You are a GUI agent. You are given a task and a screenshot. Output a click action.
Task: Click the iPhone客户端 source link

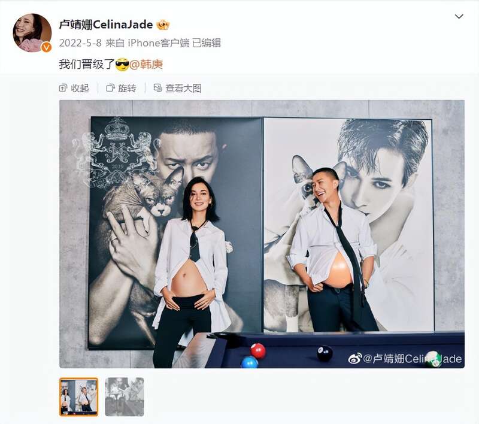point(159,43)
